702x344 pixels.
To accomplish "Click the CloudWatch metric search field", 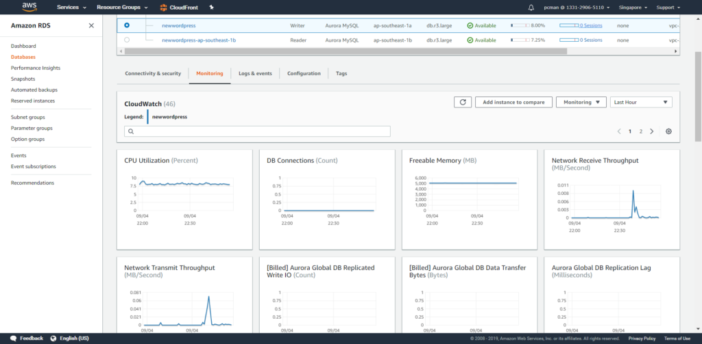I will coord(258,131).
